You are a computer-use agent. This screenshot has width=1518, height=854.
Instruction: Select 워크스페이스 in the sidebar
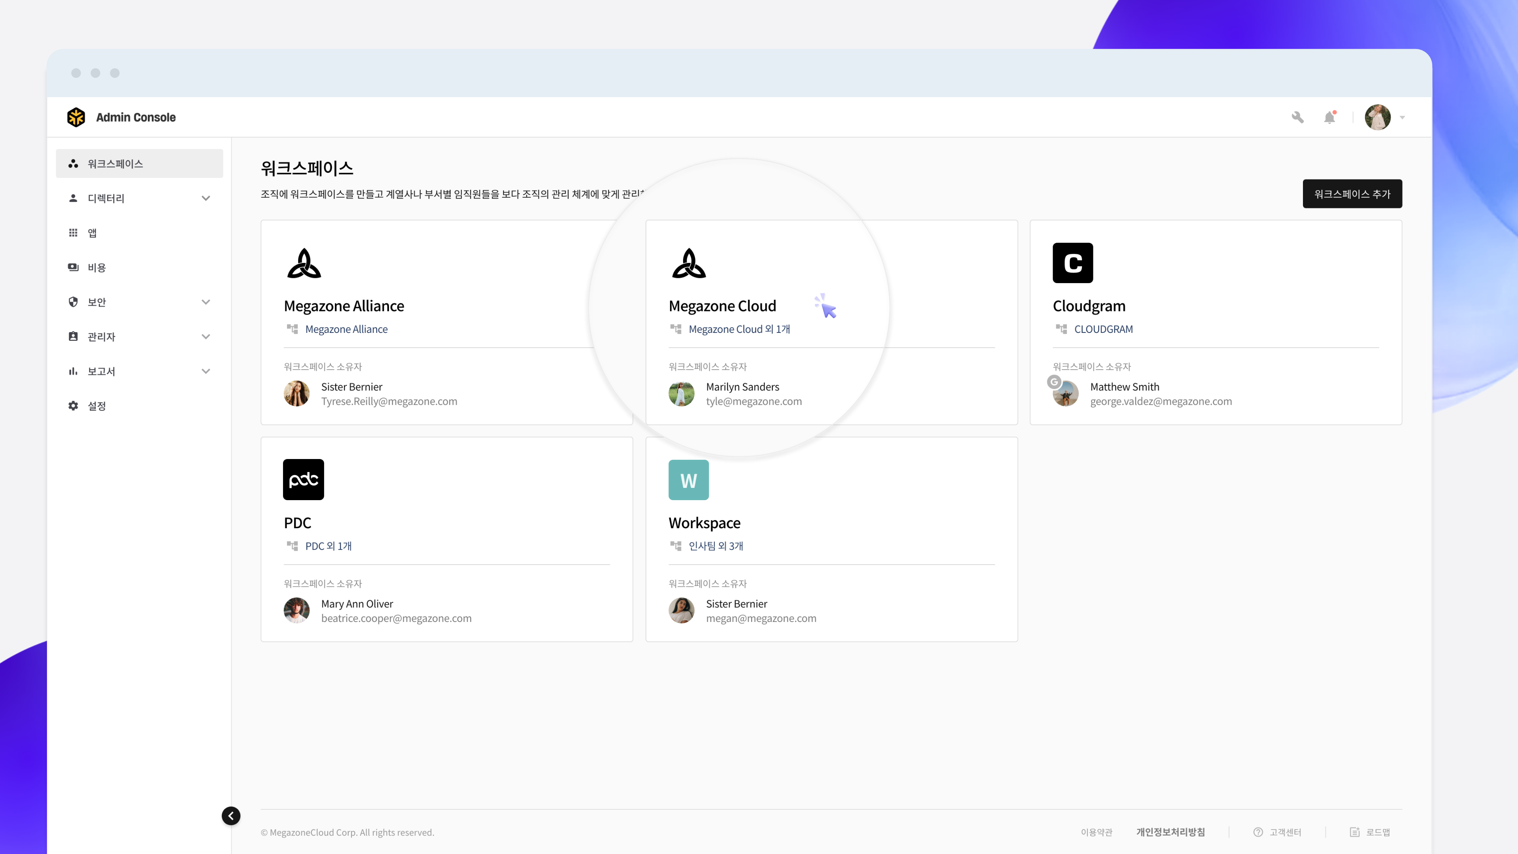pos(140,163)
